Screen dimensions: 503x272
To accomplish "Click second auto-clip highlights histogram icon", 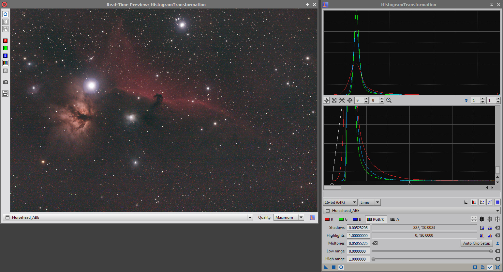I will coord(490,235).
